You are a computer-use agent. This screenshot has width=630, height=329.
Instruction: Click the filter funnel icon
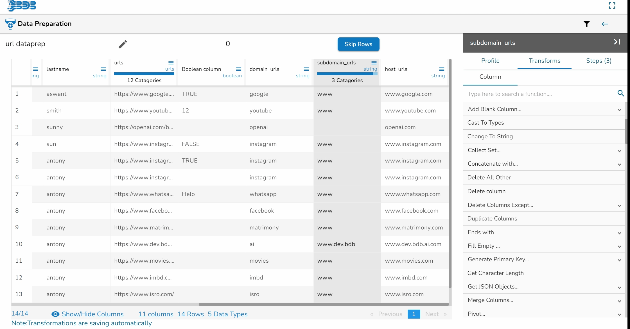pos(586,24)
